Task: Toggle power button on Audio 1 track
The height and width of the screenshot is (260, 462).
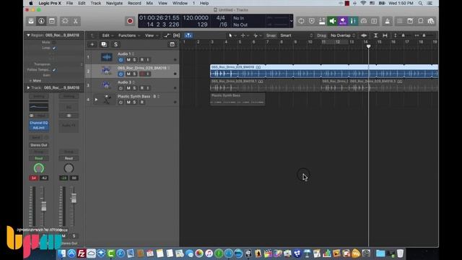Action: [x=121, y=60]
